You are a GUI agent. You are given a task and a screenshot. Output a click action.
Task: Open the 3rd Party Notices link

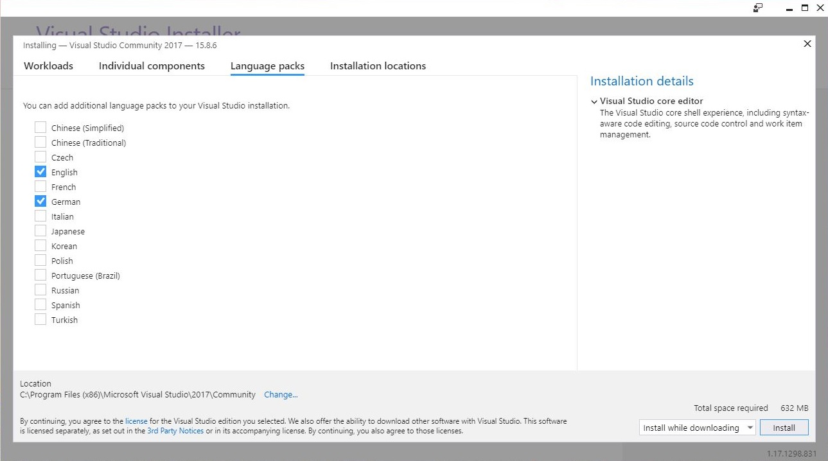point(175,431)
